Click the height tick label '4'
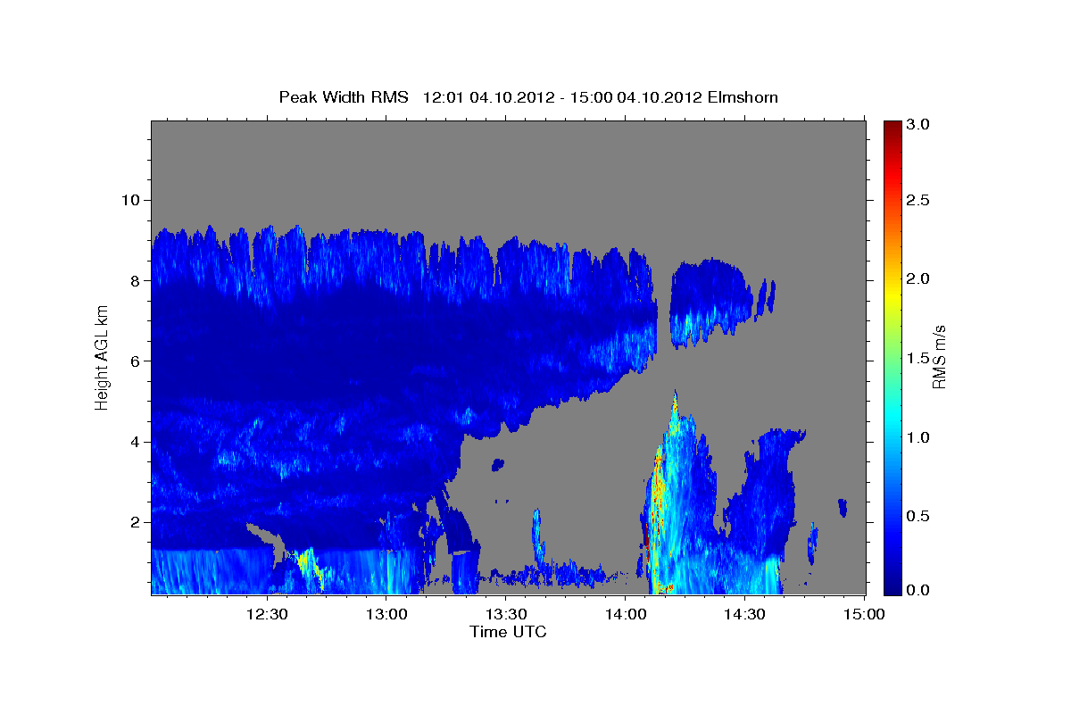1071x714 pixels. tap(134, 441)
